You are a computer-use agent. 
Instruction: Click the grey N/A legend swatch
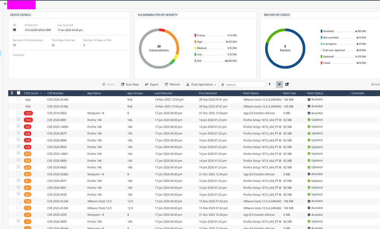click(x=195, y=61)
